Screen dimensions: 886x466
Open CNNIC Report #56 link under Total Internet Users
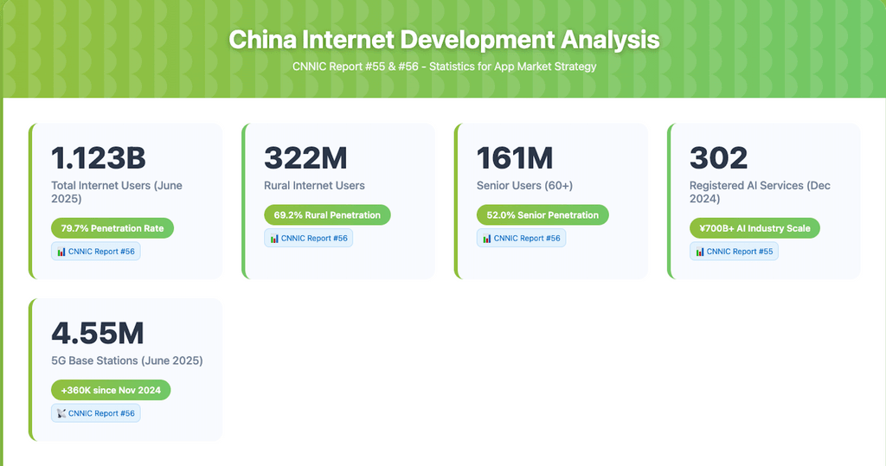pyautogui.click(x=96, y=252)
